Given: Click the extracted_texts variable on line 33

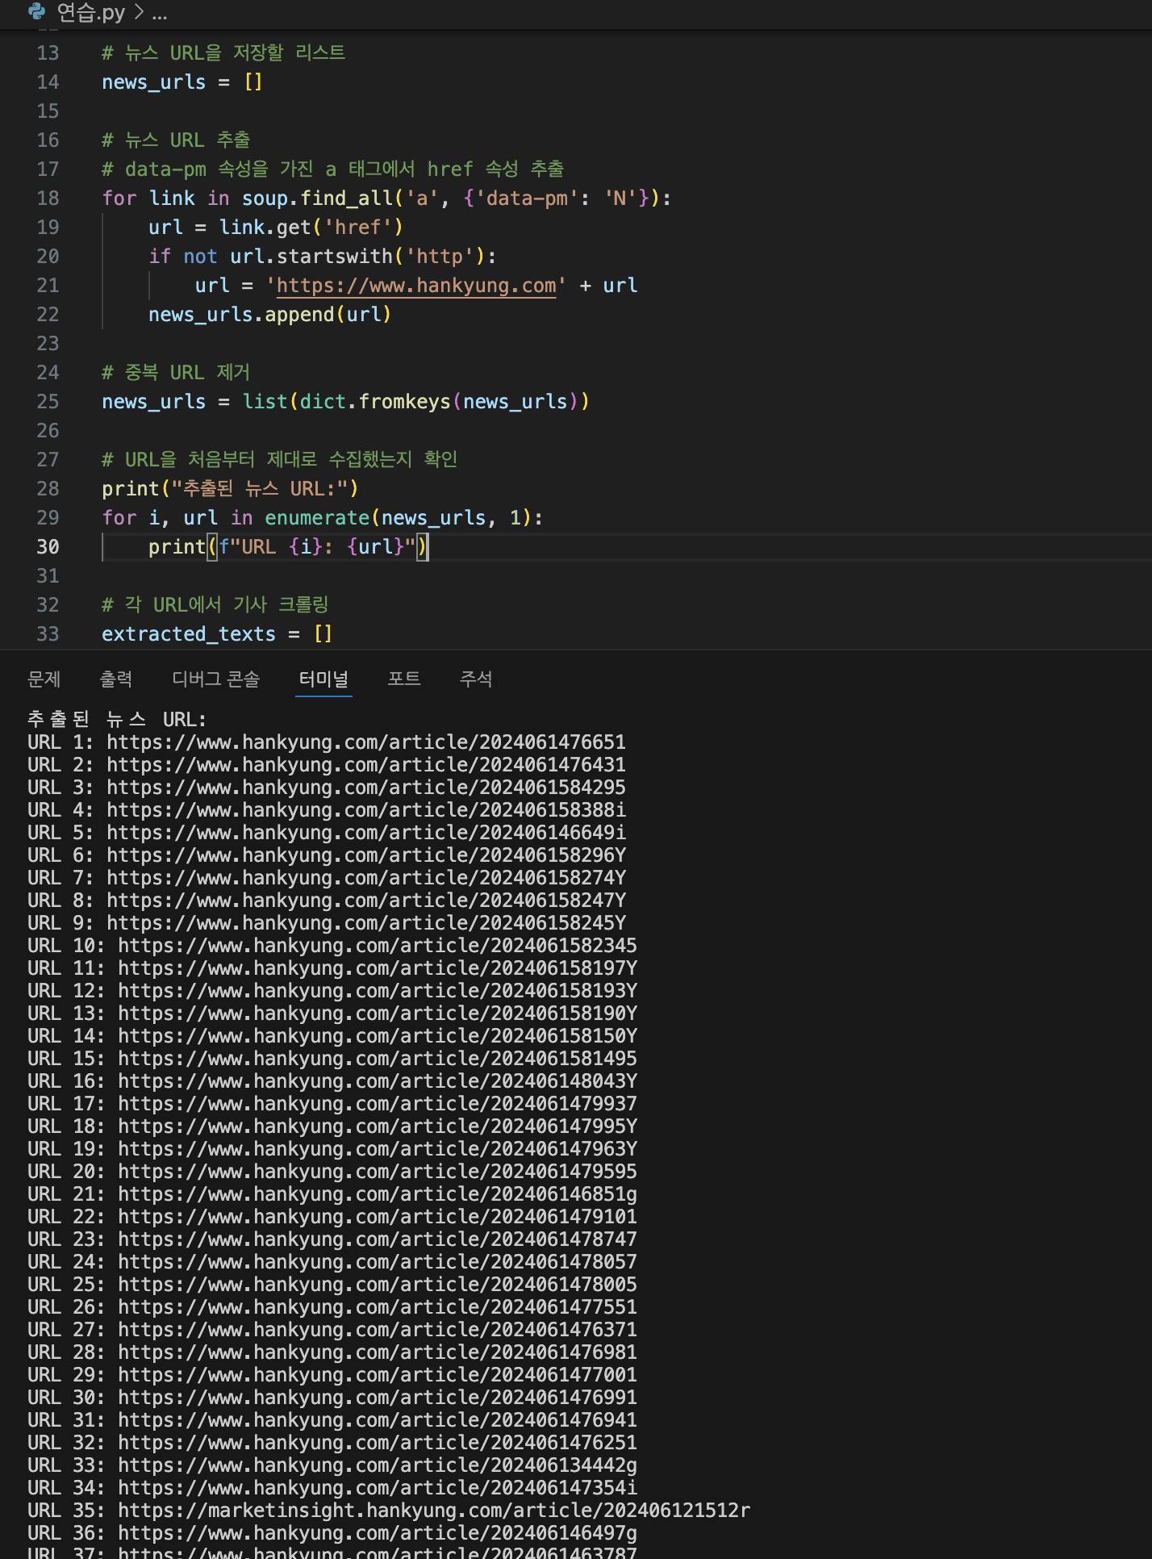Looking at the screenshot, I should click(x=189, y=634).
